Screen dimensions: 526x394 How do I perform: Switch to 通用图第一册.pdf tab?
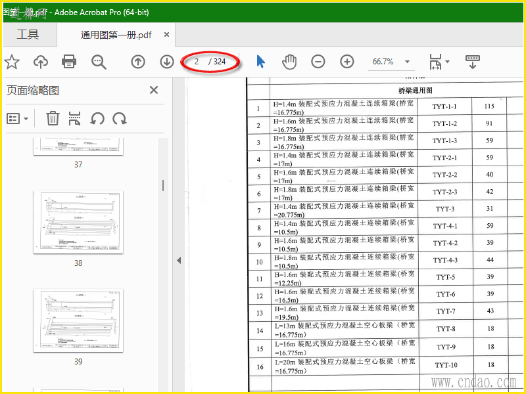116,35
